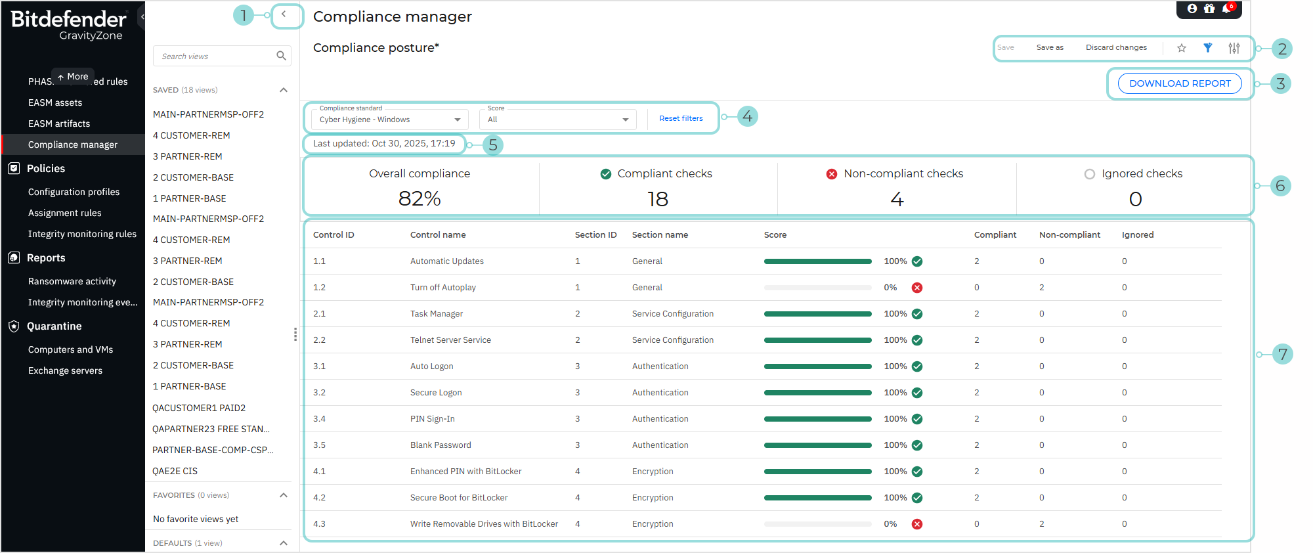Go to Ransomware activity menu item
Viewport: 1313px width, 553px height.
[x=72, y=281]
